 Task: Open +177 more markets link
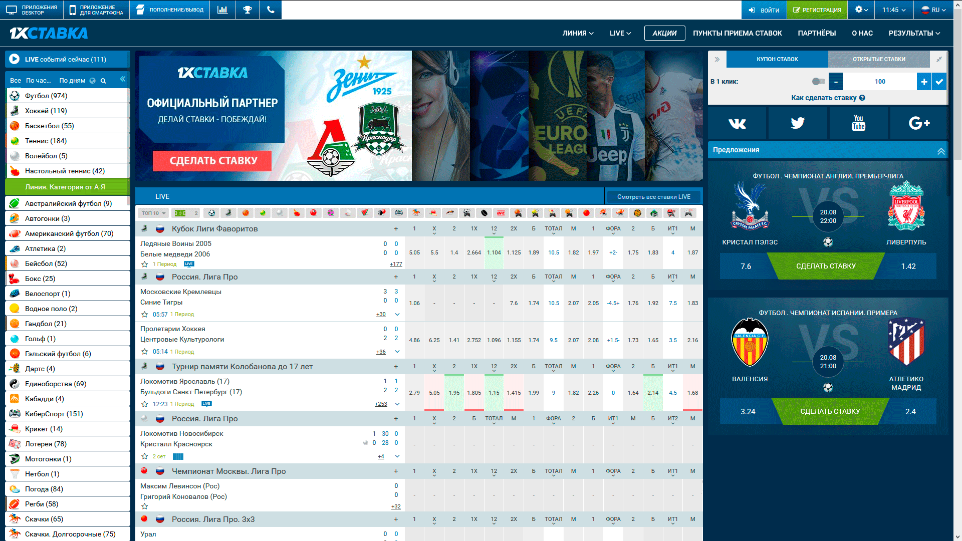click(x=396, y=264)
